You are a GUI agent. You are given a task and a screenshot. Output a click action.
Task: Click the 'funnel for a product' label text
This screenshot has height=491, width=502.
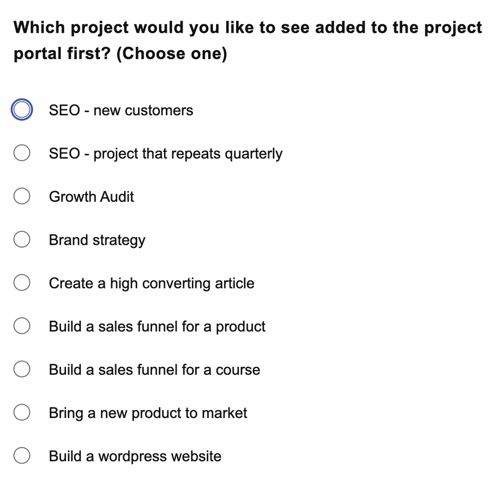pos(201,327)
